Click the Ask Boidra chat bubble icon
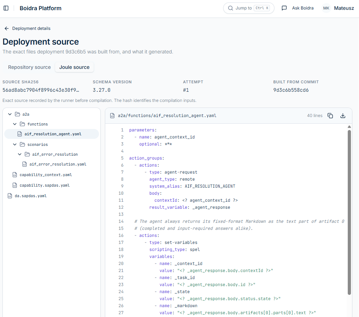Screen dimensions: 359x317 (x=284, y=8)
